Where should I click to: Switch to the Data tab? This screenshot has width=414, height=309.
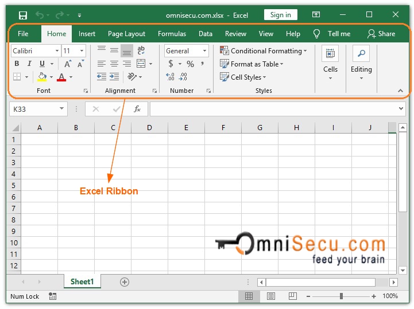[x=206, y=34]
